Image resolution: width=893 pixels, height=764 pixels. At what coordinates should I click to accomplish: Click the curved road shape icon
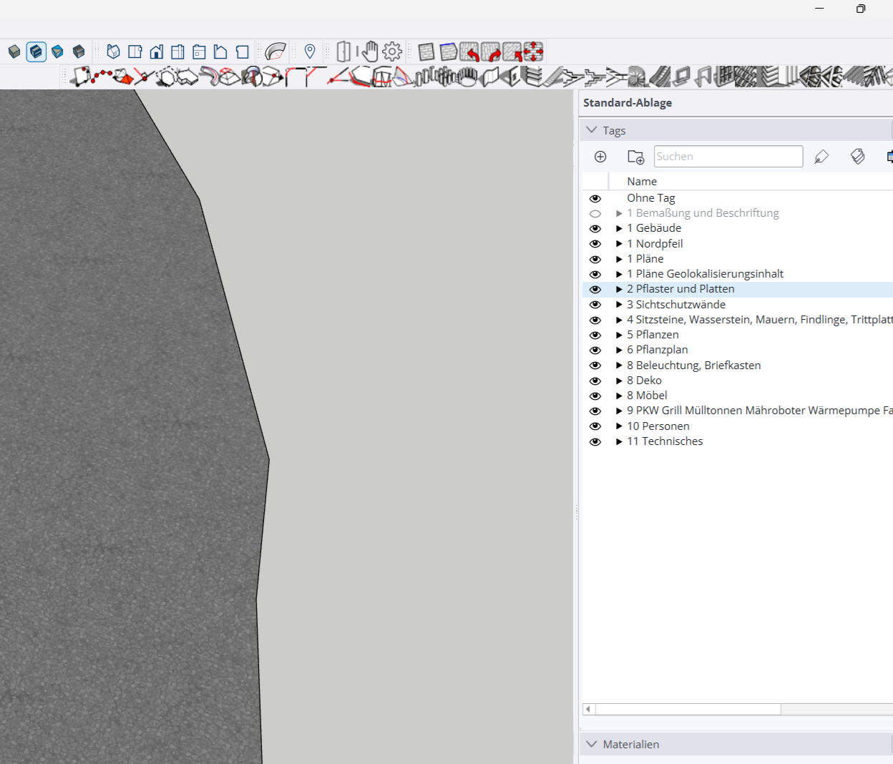point(275,52)
